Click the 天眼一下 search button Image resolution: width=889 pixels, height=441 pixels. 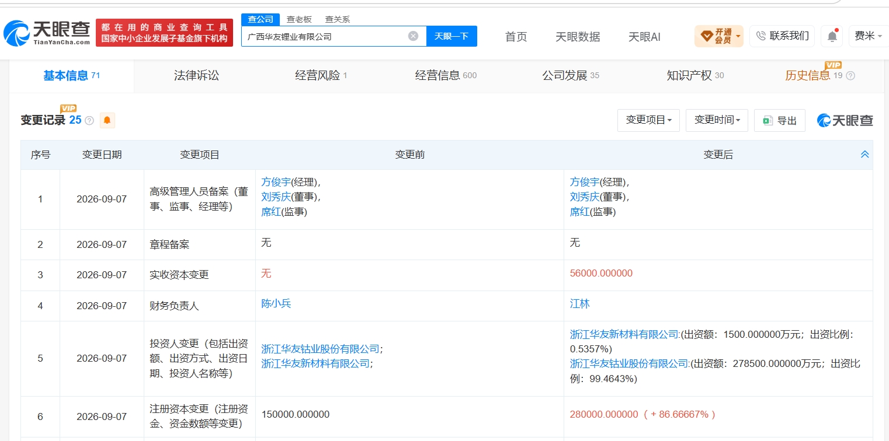[x=452, y=36]
